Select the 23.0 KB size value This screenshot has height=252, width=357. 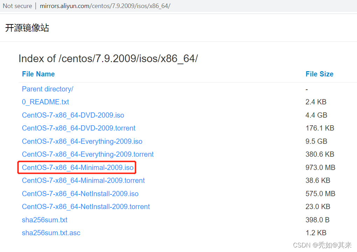(318, 207)
